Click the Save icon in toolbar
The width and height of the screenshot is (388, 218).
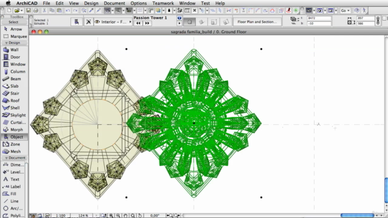pos(28,10)
